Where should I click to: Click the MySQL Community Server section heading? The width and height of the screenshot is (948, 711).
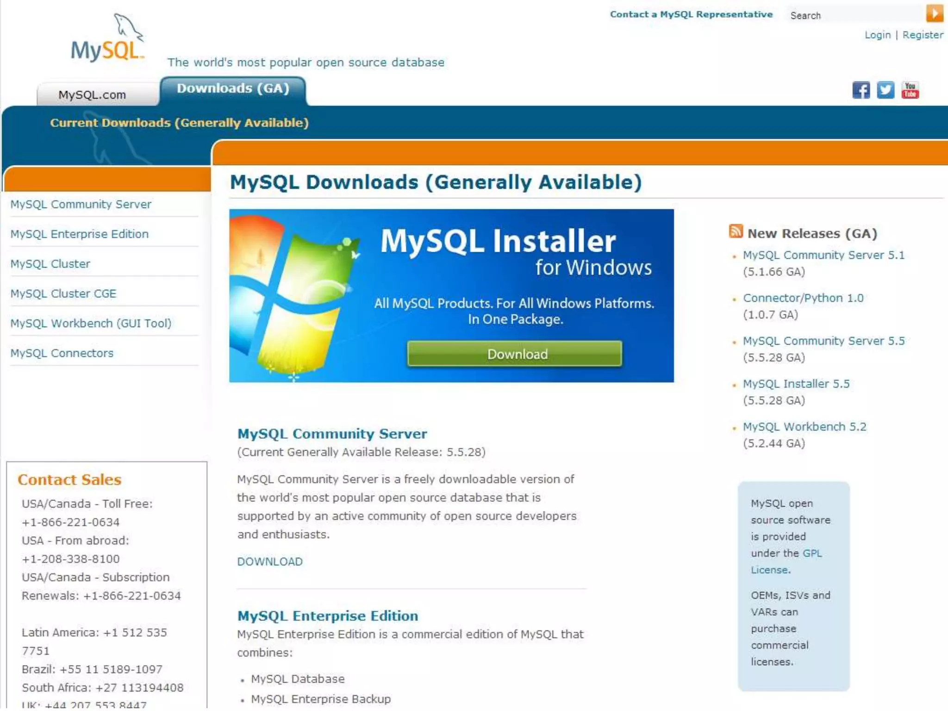point(332,434)
